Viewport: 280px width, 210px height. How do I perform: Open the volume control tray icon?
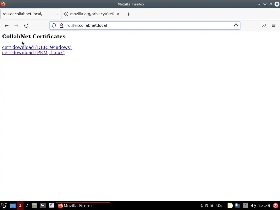tap(253, 206)
